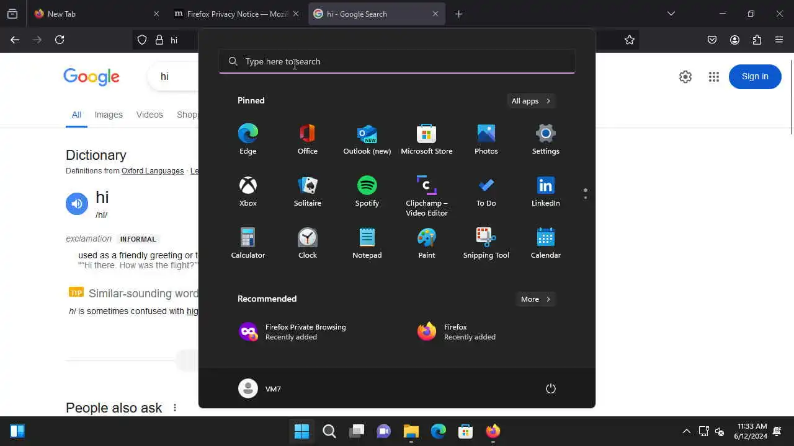
Task: Go to next page of pinned apps
Action: pos(586,198)
